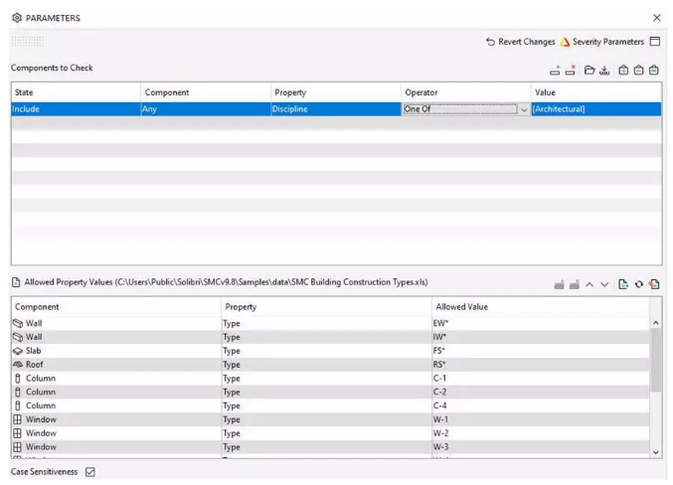Remove selected row from Components to Check
This screenshot has width=673, height=485.
click(571, 70)
